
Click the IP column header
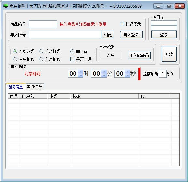(155, 96)
